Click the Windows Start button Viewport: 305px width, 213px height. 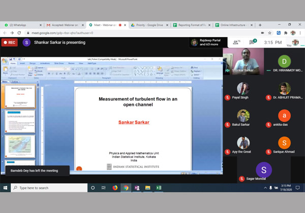coord(5,188)
